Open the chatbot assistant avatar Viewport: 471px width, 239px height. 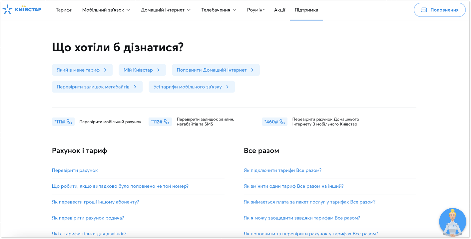[452, 222]
